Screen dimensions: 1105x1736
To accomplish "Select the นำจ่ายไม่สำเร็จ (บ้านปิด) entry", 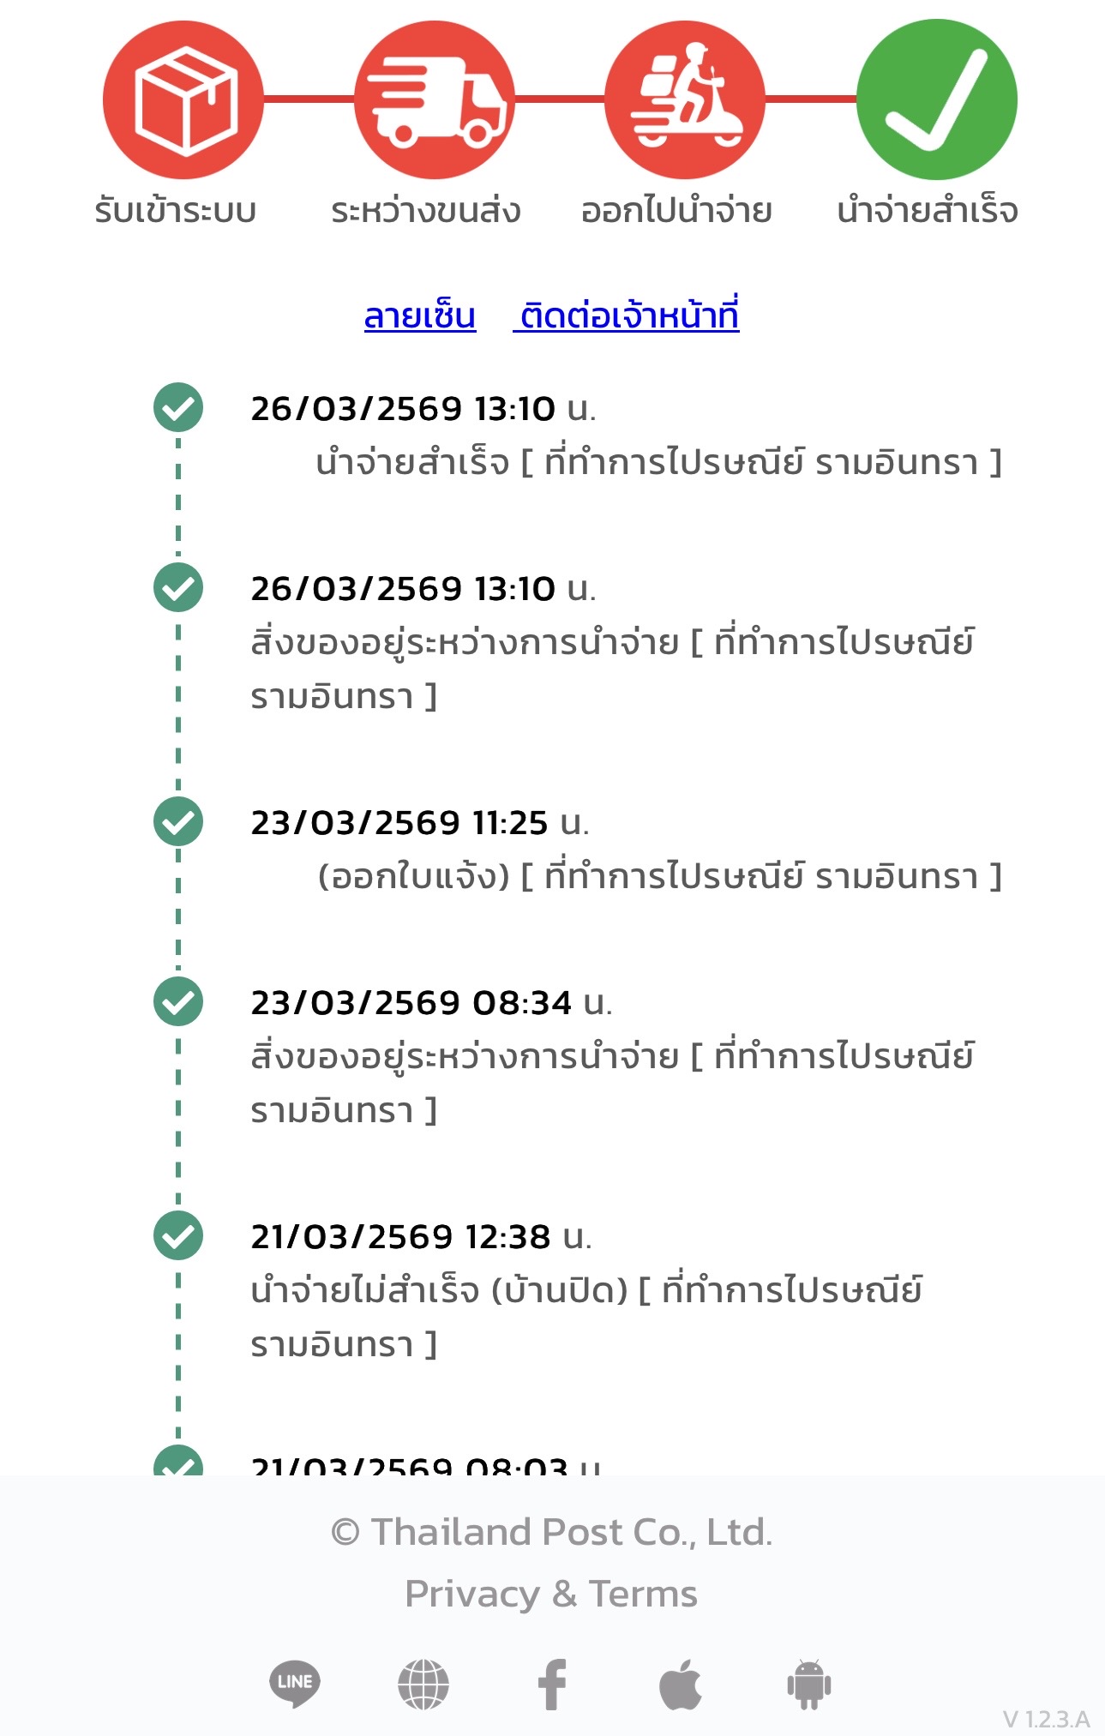I will point(586,1290).
